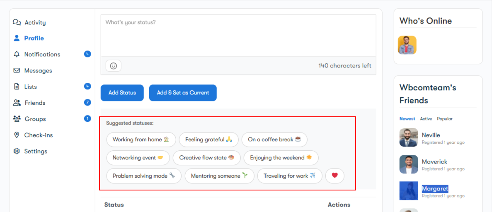
Task: Click the Lists document icon
Action: [x=17, y=87]
